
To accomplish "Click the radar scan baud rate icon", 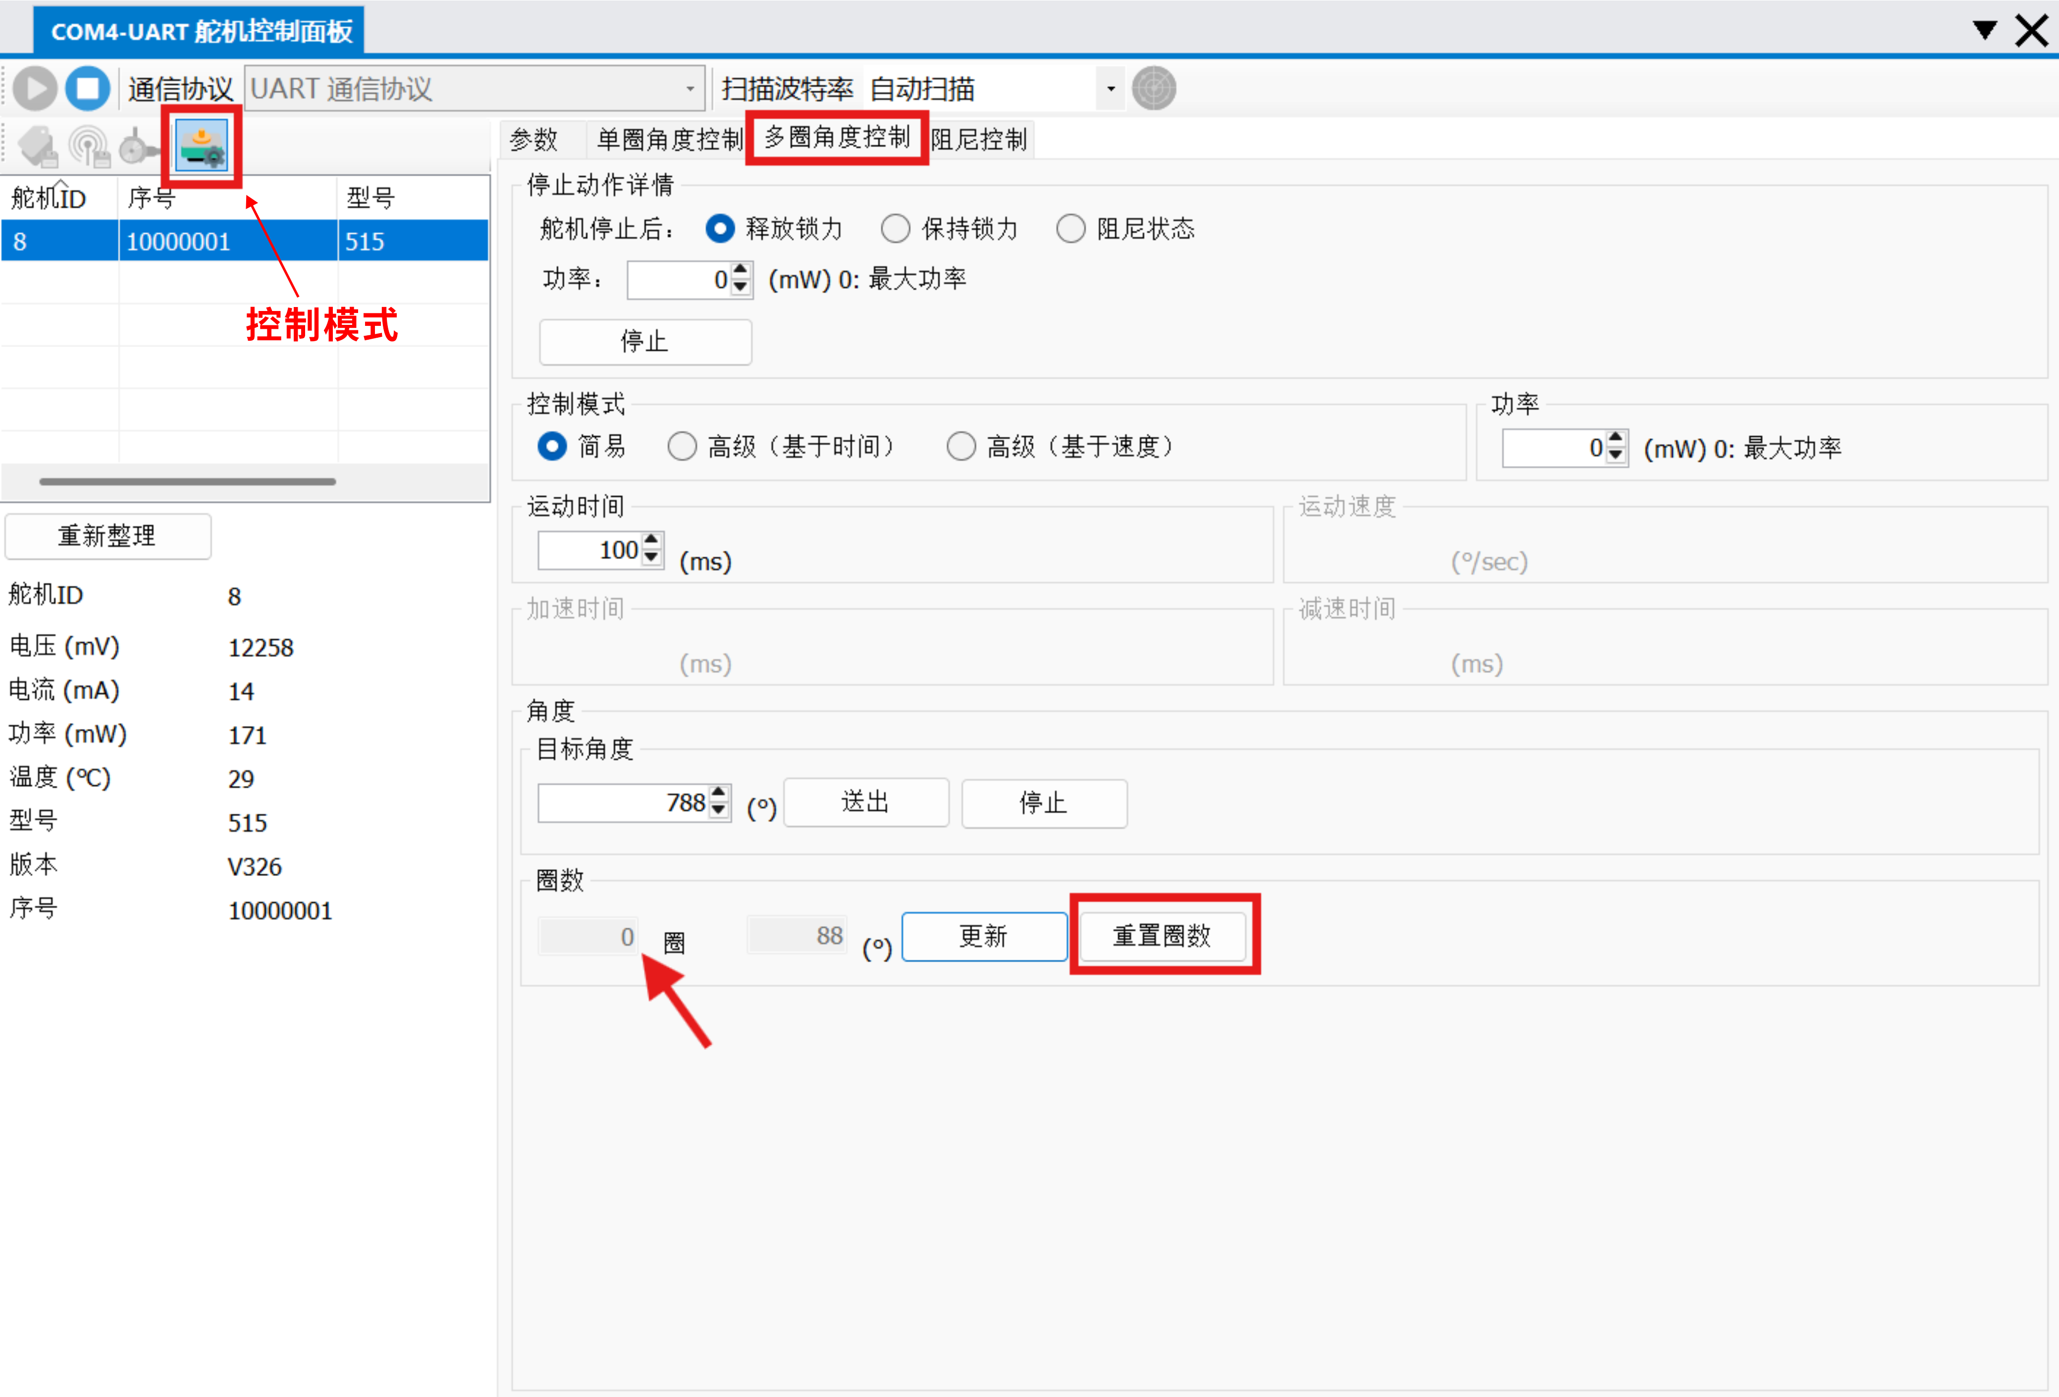I will pyautogui.click(x=1154, y=89).
